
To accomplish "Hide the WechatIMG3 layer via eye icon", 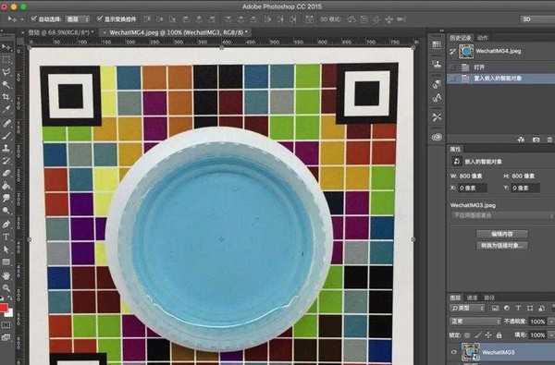I will tap(454, 352).
